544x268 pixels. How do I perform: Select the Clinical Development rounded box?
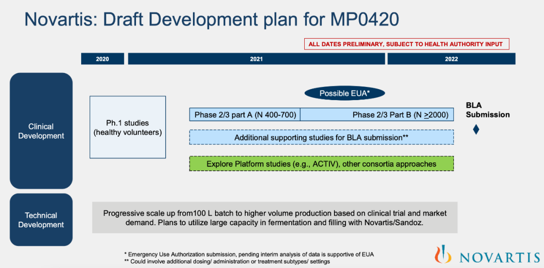[x=41, y=131]
